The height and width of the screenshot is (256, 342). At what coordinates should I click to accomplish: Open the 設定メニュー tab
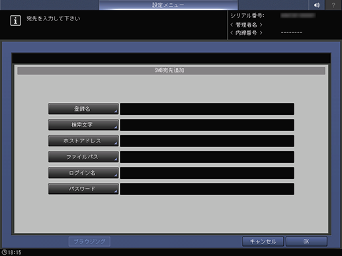point(168,5)
